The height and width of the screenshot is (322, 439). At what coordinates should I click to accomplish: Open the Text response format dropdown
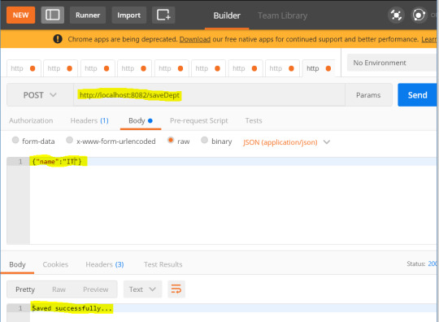(x=142, y=289)
